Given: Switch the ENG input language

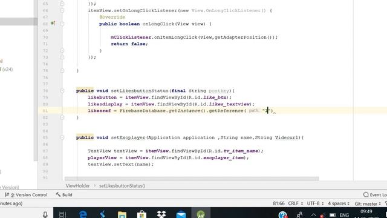Looking at the screenshot, I should click(344, 215).
